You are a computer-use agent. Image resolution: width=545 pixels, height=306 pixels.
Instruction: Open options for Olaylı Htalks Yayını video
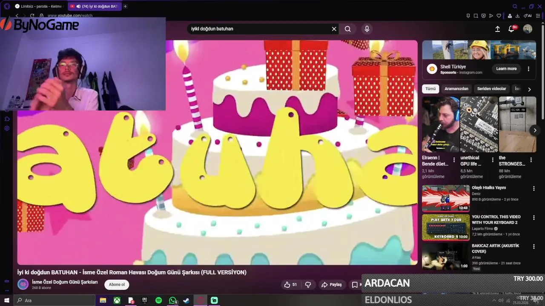(534, 188)
